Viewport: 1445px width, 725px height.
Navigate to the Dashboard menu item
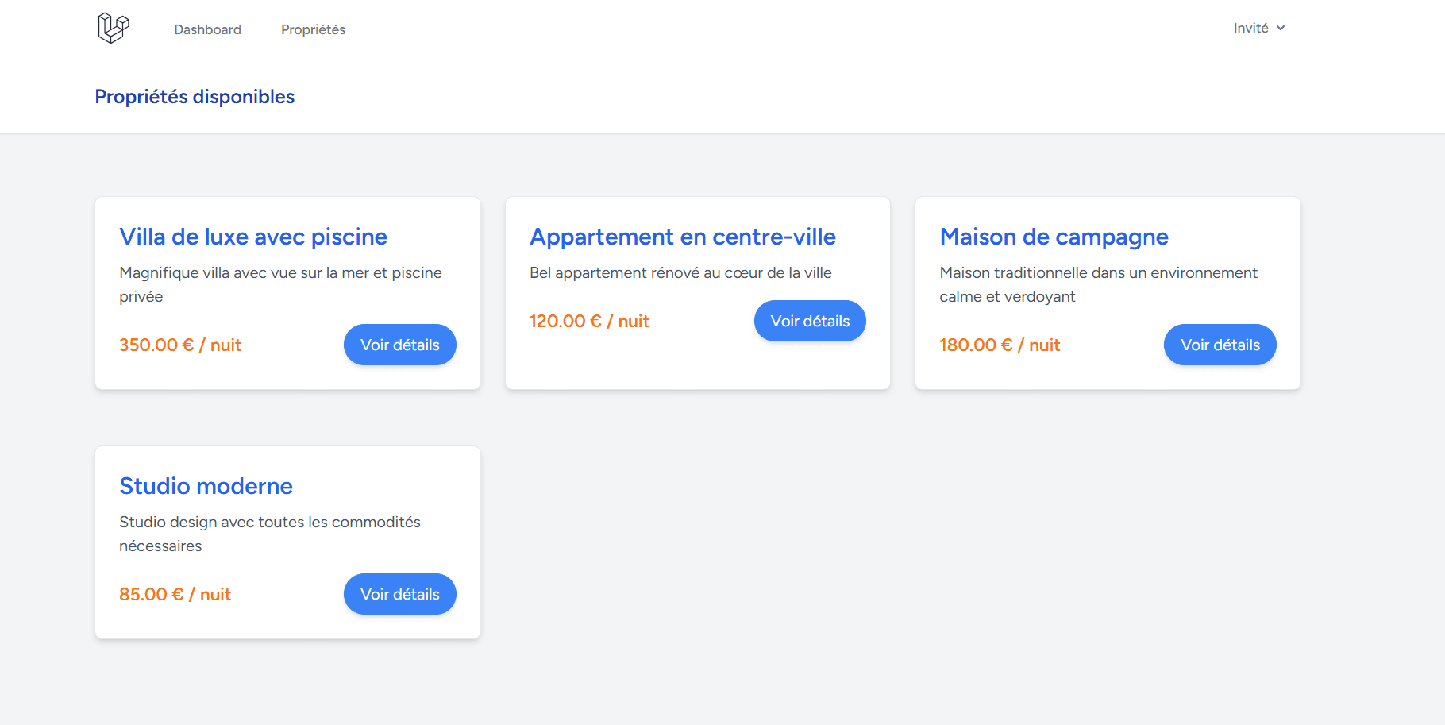point(207,29)
